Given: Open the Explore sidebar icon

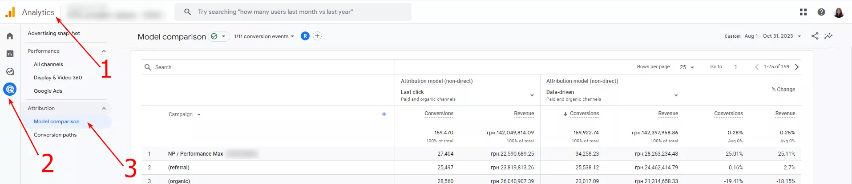Looking at the screenshot, I should (10, 71).
